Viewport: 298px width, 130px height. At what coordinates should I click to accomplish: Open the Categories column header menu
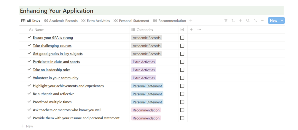pyautogui.click(x=144, y=30)
